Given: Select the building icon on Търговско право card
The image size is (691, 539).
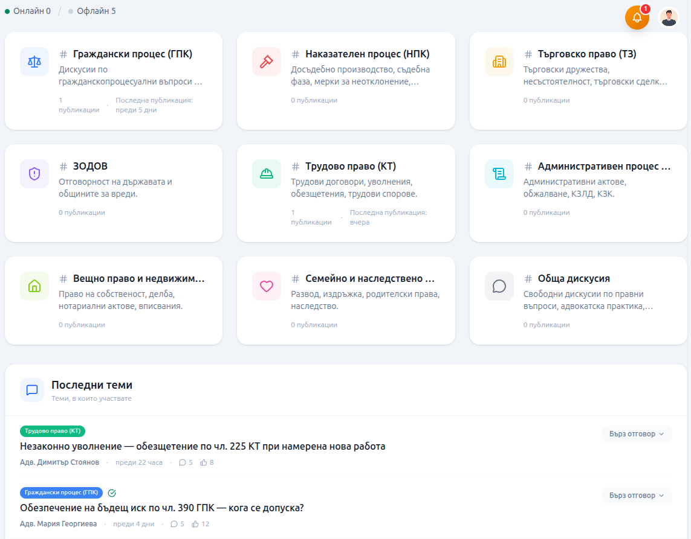Looking at the screenshot, I should 499,61.
